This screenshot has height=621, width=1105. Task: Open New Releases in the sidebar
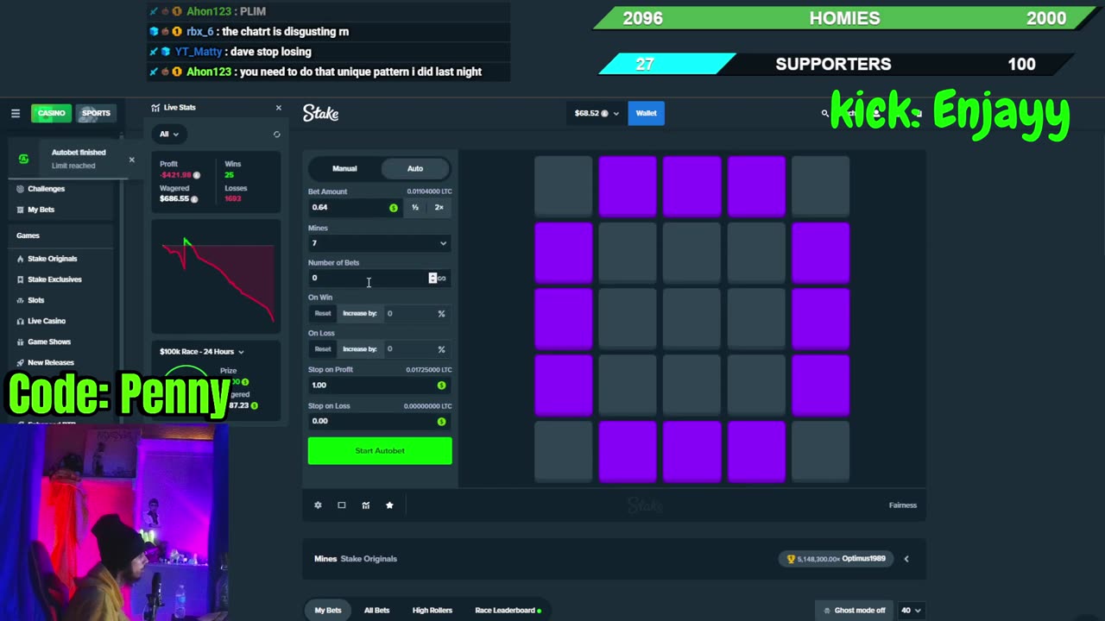coord(50,362)
